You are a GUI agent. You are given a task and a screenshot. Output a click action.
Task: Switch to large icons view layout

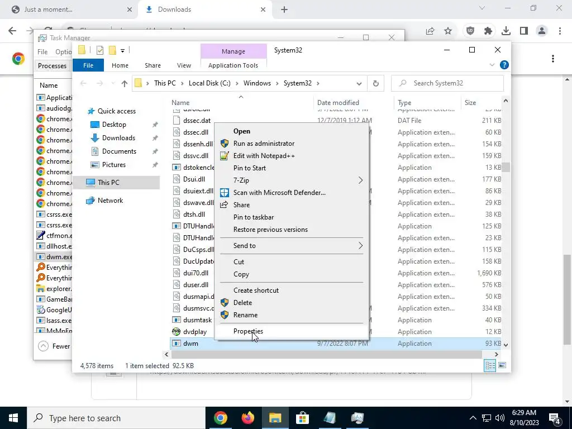(x=502, y=365)
